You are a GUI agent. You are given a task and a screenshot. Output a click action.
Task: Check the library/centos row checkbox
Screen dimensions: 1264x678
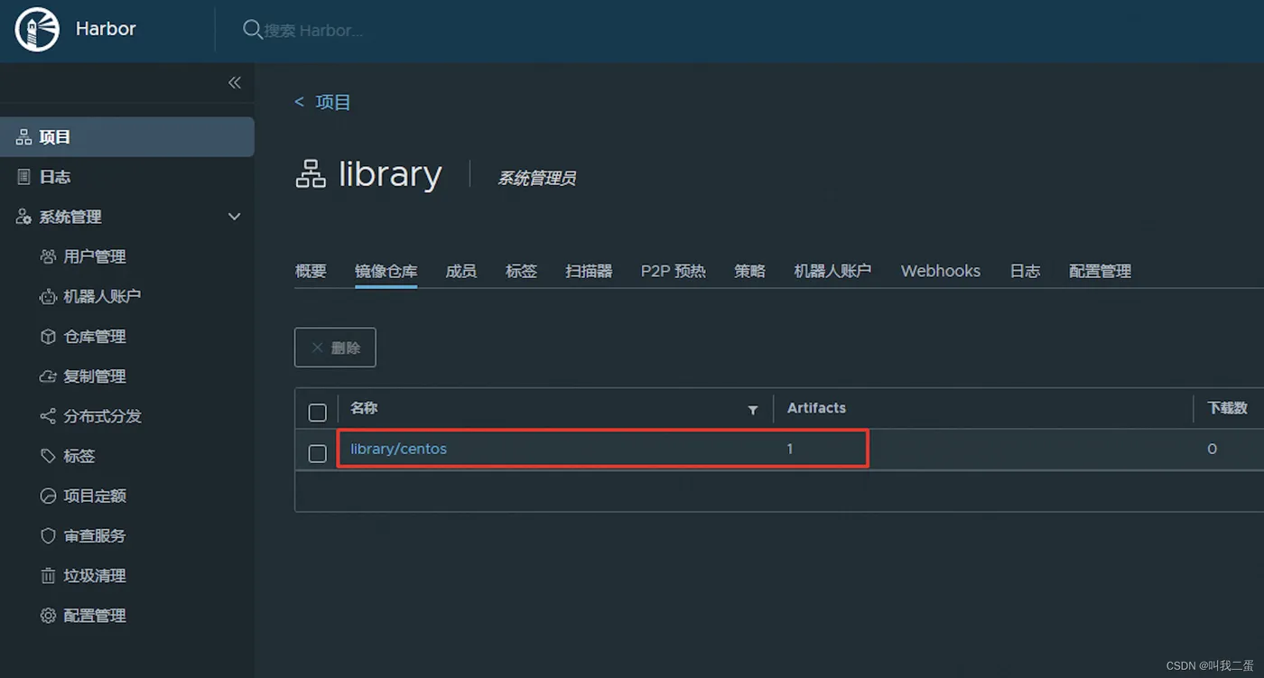[x=318, y=453]
